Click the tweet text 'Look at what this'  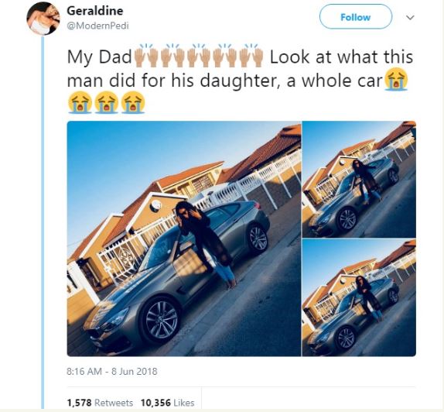[341, 57]
